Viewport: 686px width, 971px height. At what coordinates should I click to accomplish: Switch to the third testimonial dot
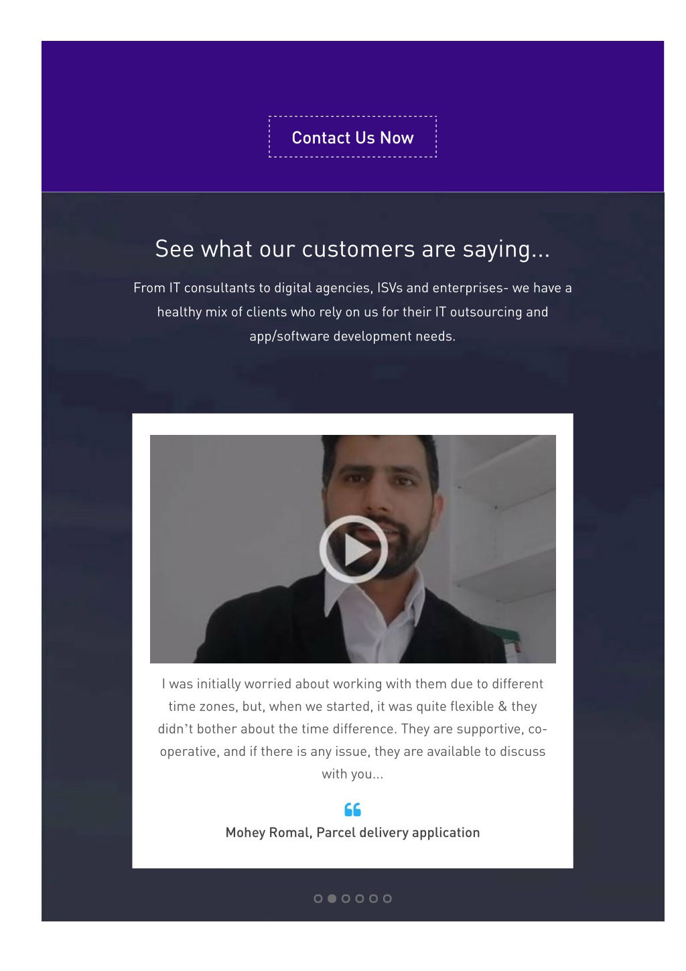coord(346,899)
